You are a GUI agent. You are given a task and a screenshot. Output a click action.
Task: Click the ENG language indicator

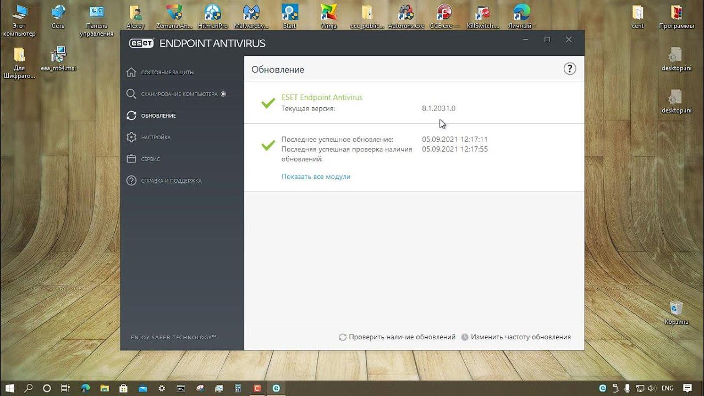(x=667, y=388)
